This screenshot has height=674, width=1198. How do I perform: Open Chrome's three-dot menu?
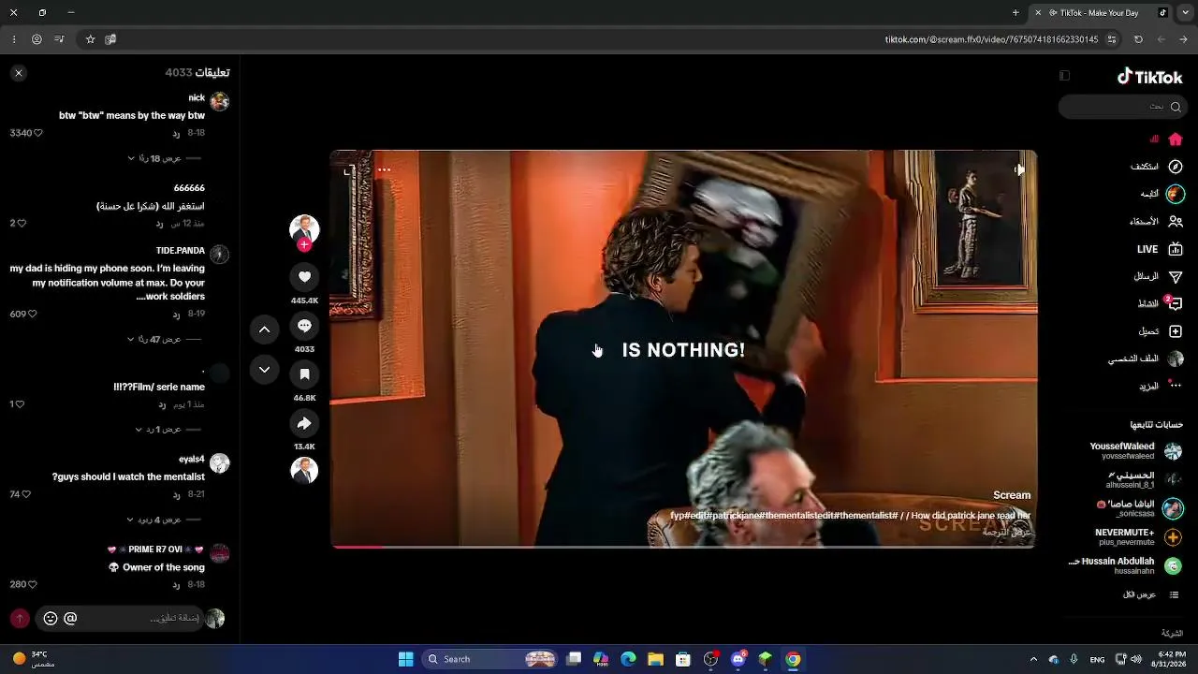point(13,39)
